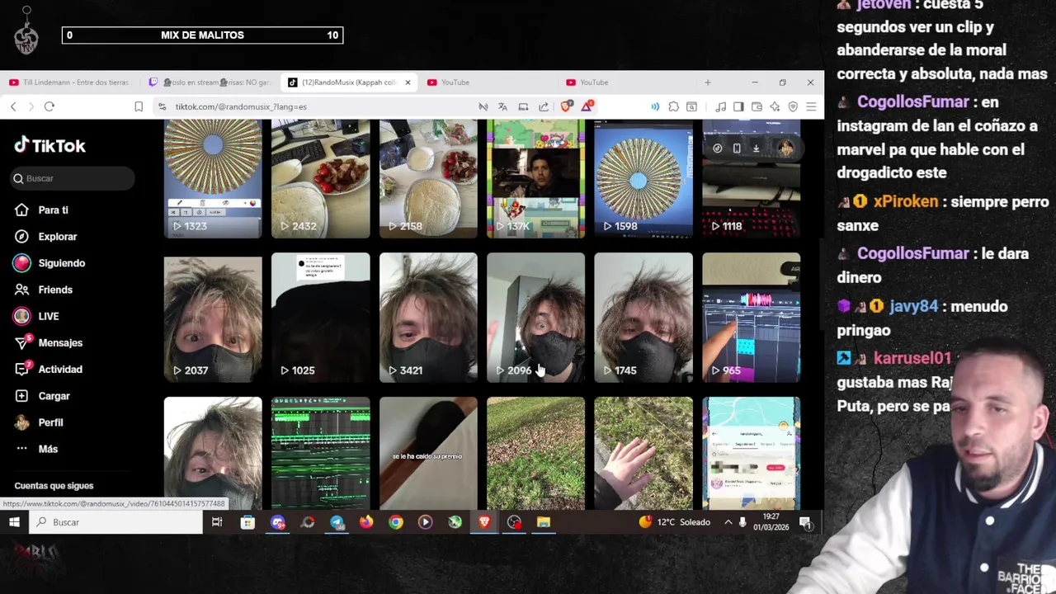
Task: Click the phone icon in the floating toolbar
Action: 737,148
